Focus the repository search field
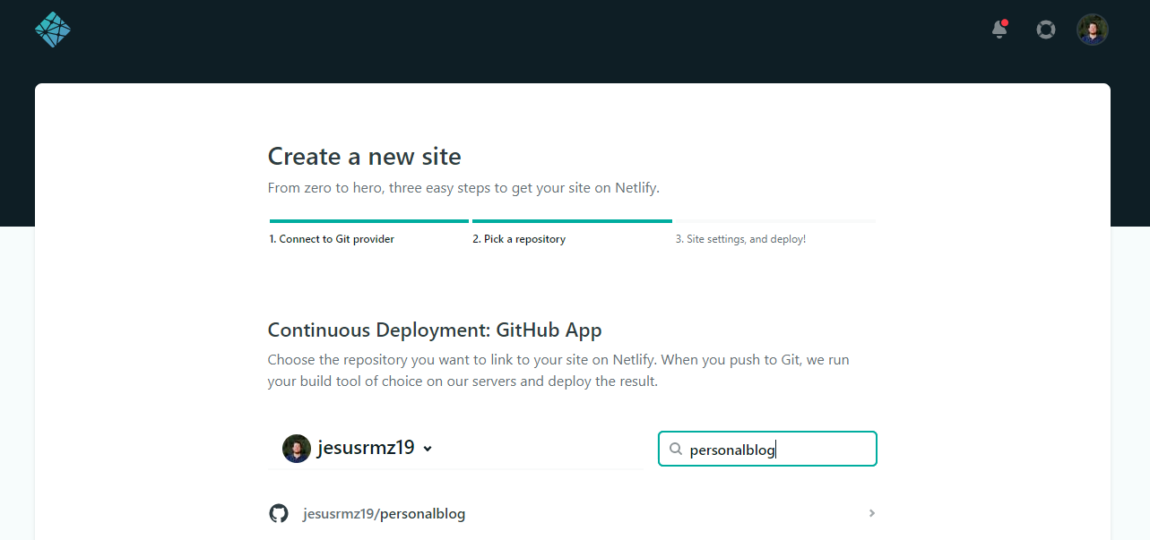 (x=775, y=450)
